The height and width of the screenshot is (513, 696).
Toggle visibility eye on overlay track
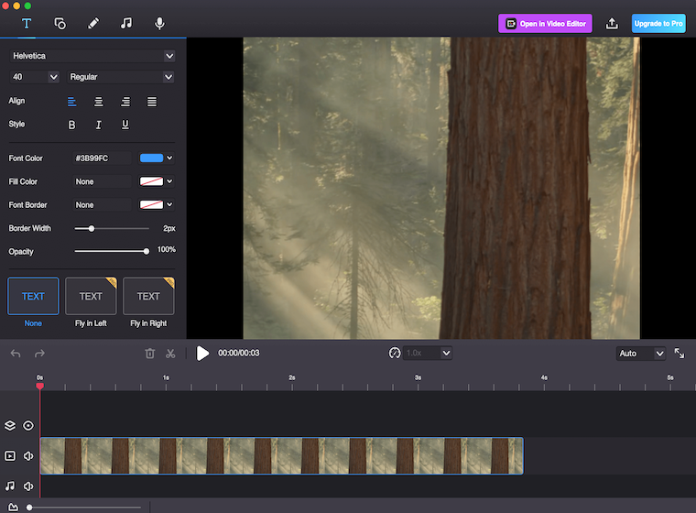pyautogui.click(x=28, y=425)
